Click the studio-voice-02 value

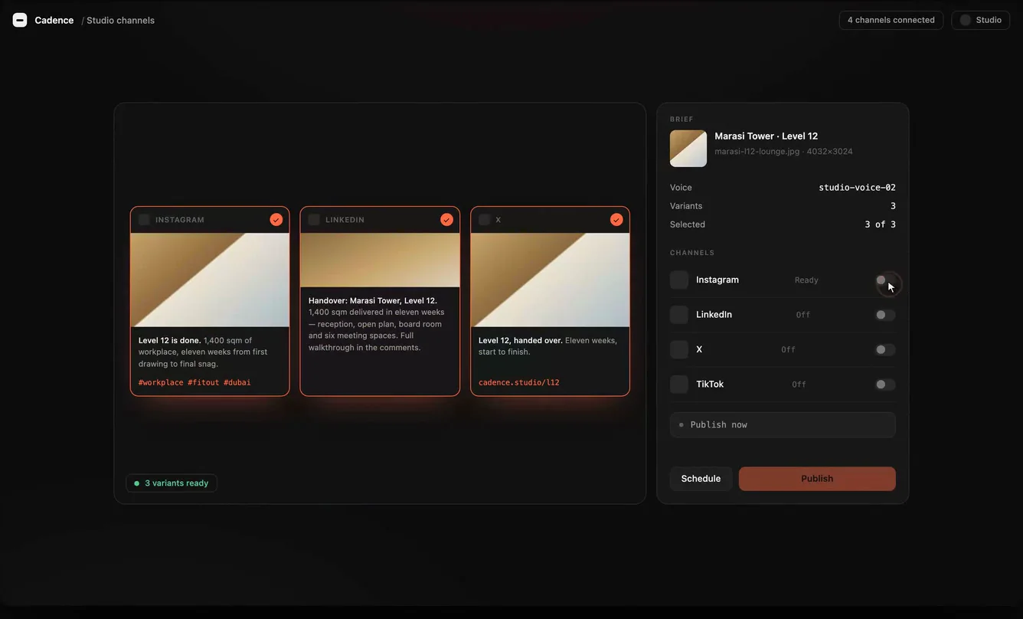click(x=858, y=188)
